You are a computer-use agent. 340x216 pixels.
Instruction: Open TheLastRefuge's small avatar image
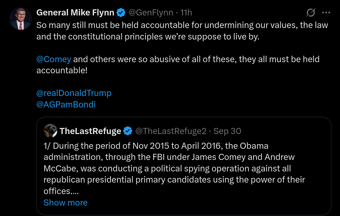coord(50,131)
